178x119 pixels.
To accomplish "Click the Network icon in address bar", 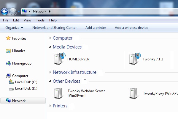I will tap(25, 11).
